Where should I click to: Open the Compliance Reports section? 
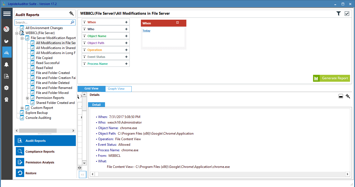(x=45, y=152)
